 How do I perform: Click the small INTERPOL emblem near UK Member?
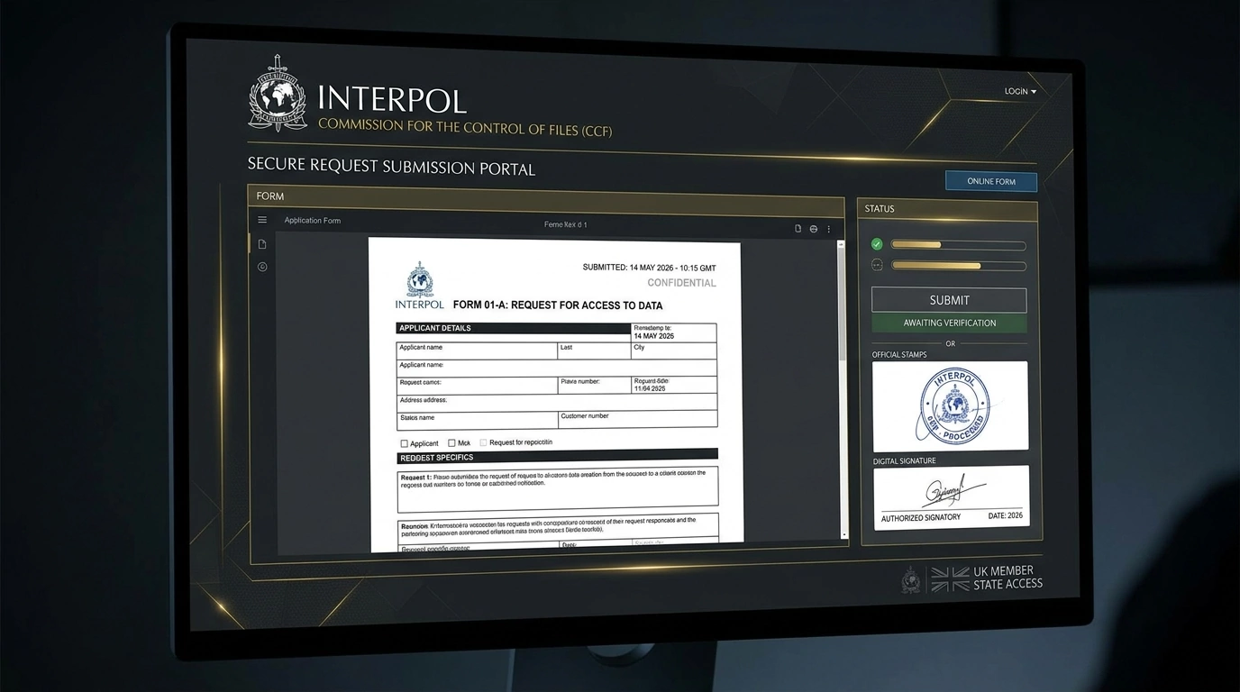coord(912,579)
